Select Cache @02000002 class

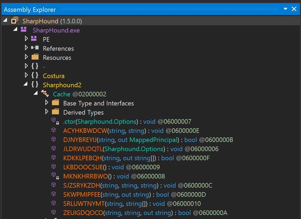(x=80, y=94)
